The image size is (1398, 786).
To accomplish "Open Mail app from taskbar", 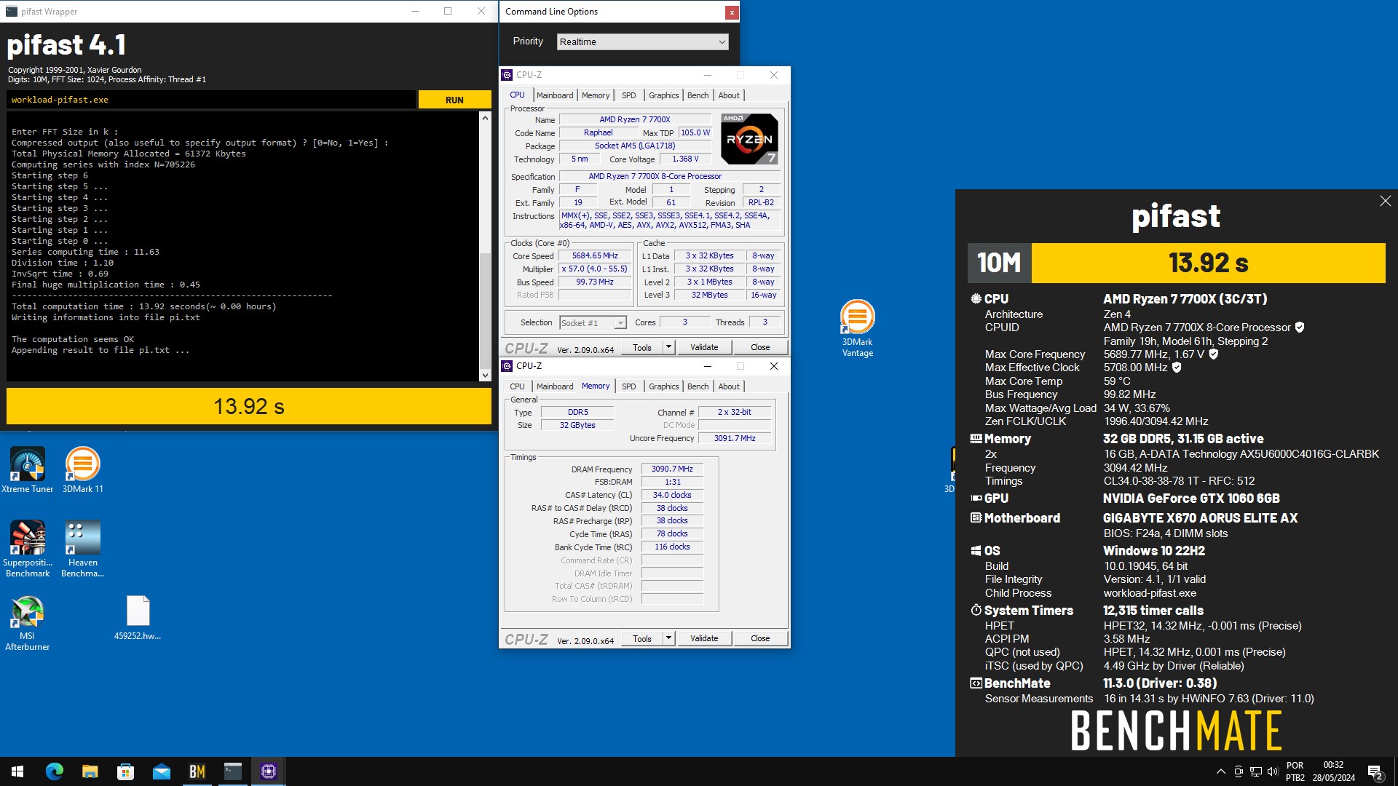I will (161, 771).
